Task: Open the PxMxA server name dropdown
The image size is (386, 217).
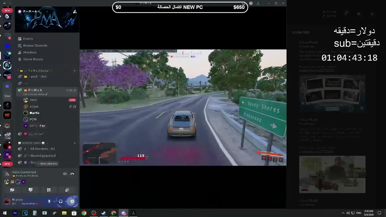Action: [x=30, y=11]
